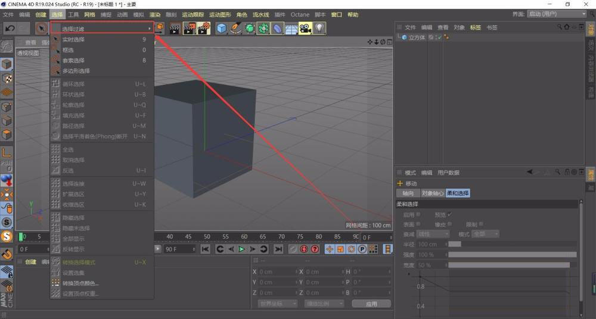Click the blue Bend deformer icon
This screenshot has width=596, height=319.
click(x=277, y=29)
